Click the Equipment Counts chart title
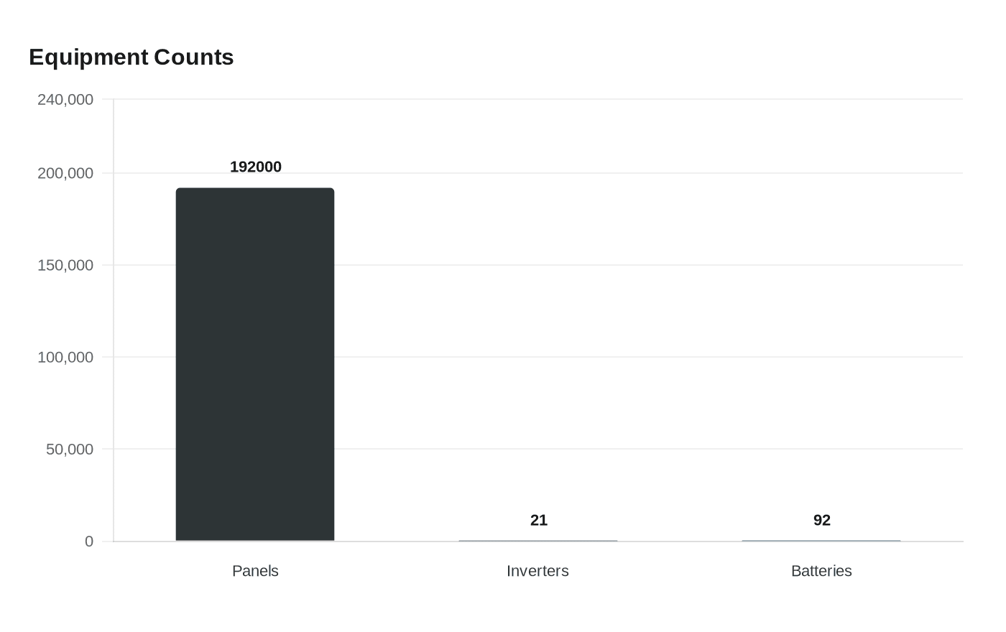Image resolution: width=1006 pixels, height=632 pixels. click(131, 57)
